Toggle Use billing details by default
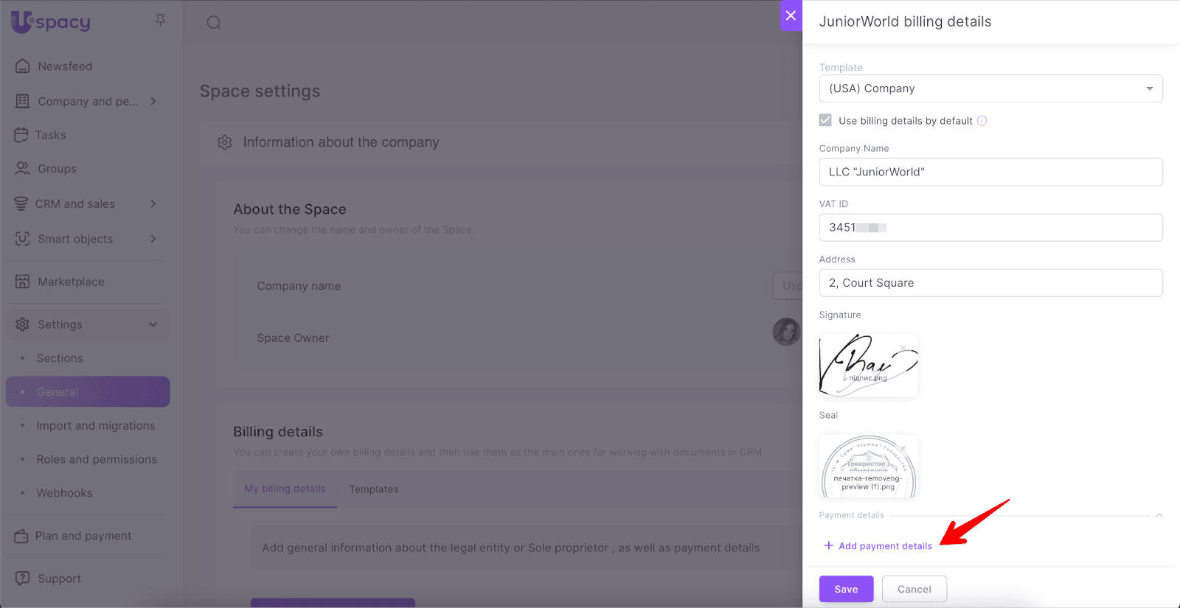This screenshot has width=1180, height=608. [825, 120]
